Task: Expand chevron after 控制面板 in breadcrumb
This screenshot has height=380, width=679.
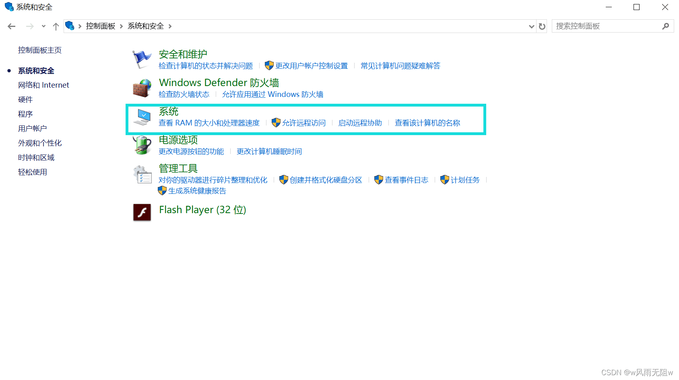Action: (x=121, y=27)
